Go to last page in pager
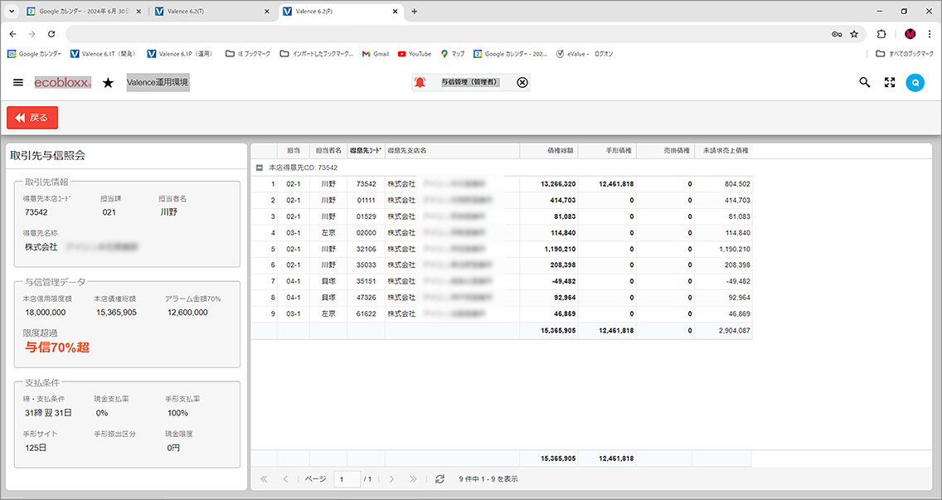This screenshot has height=500, width=942. pyautogui.click(x=413, y=479)
